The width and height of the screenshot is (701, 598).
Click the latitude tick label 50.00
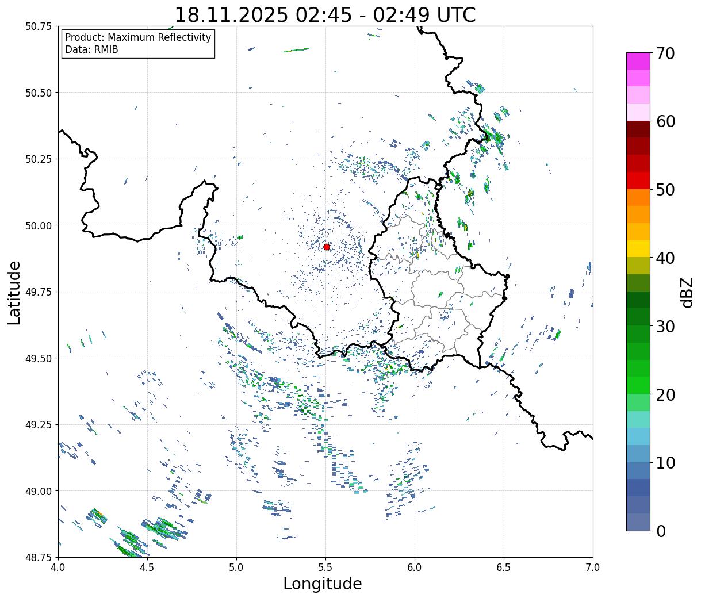(x=38, y=225)
